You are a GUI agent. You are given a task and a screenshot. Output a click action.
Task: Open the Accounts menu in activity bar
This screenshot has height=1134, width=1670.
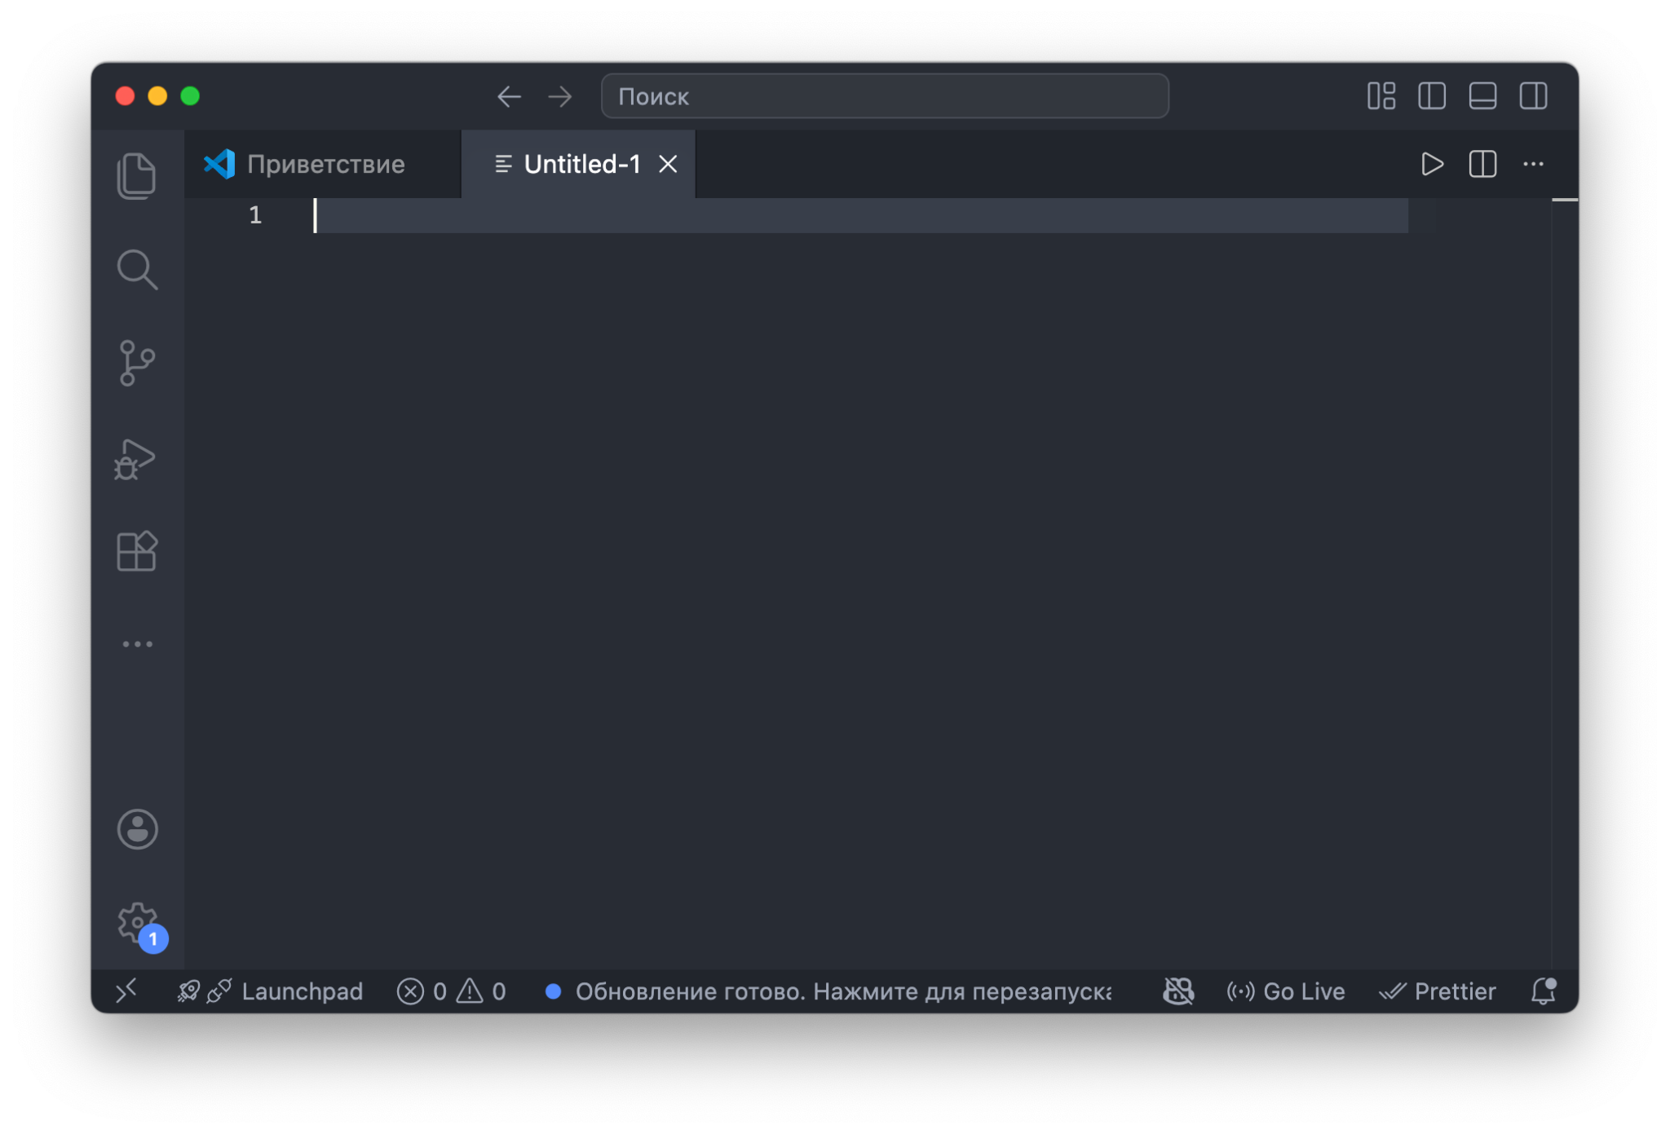tap(137, 829)
